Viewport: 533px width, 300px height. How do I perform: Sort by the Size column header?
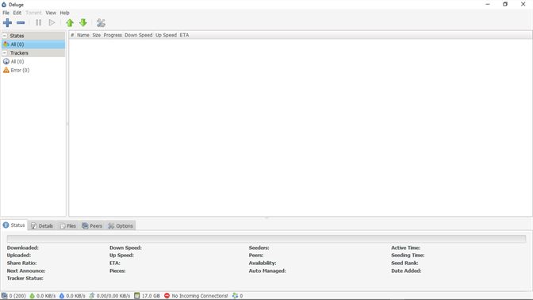coord(97,35)
